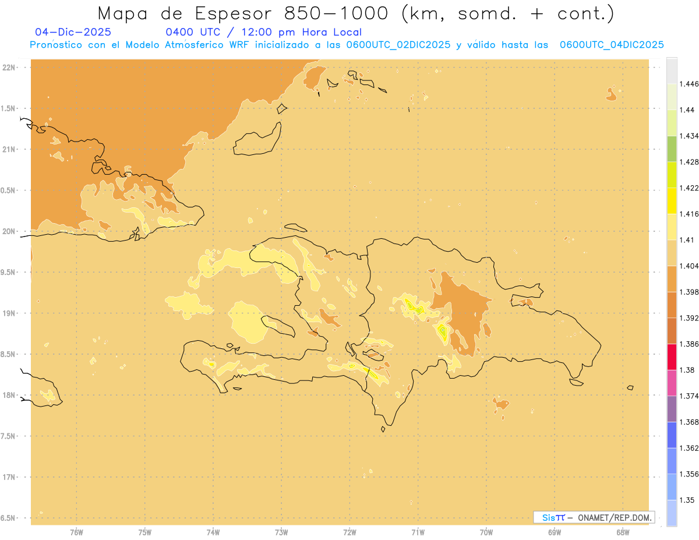Click the 21N latitude axis label

pos(9,149)
